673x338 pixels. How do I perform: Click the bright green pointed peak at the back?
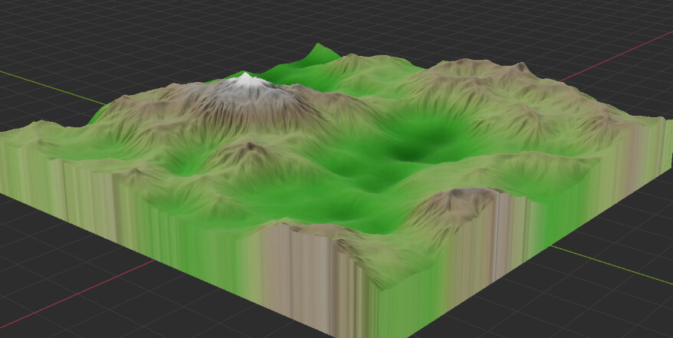320,51
